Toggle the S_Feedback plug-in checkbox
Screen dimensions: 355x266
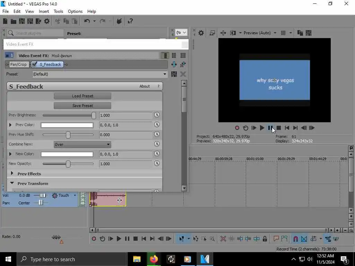tap(34, 64)
